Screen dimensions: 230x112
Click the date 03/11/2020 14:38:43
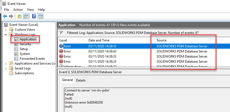click(102, 51)
